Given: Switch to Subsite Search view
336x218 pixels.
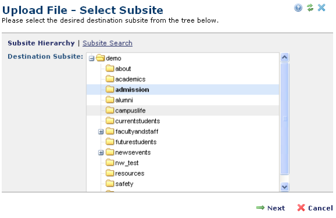Looking at the screenshot, I should point(107,43).
